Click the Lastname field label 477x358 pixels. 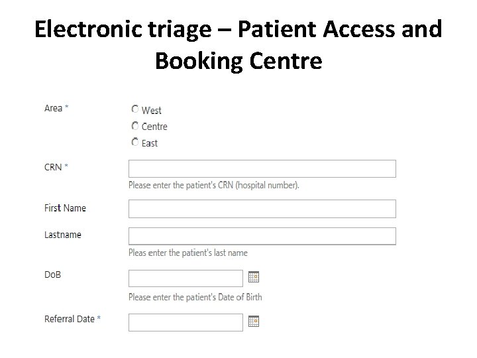(63, 235)
